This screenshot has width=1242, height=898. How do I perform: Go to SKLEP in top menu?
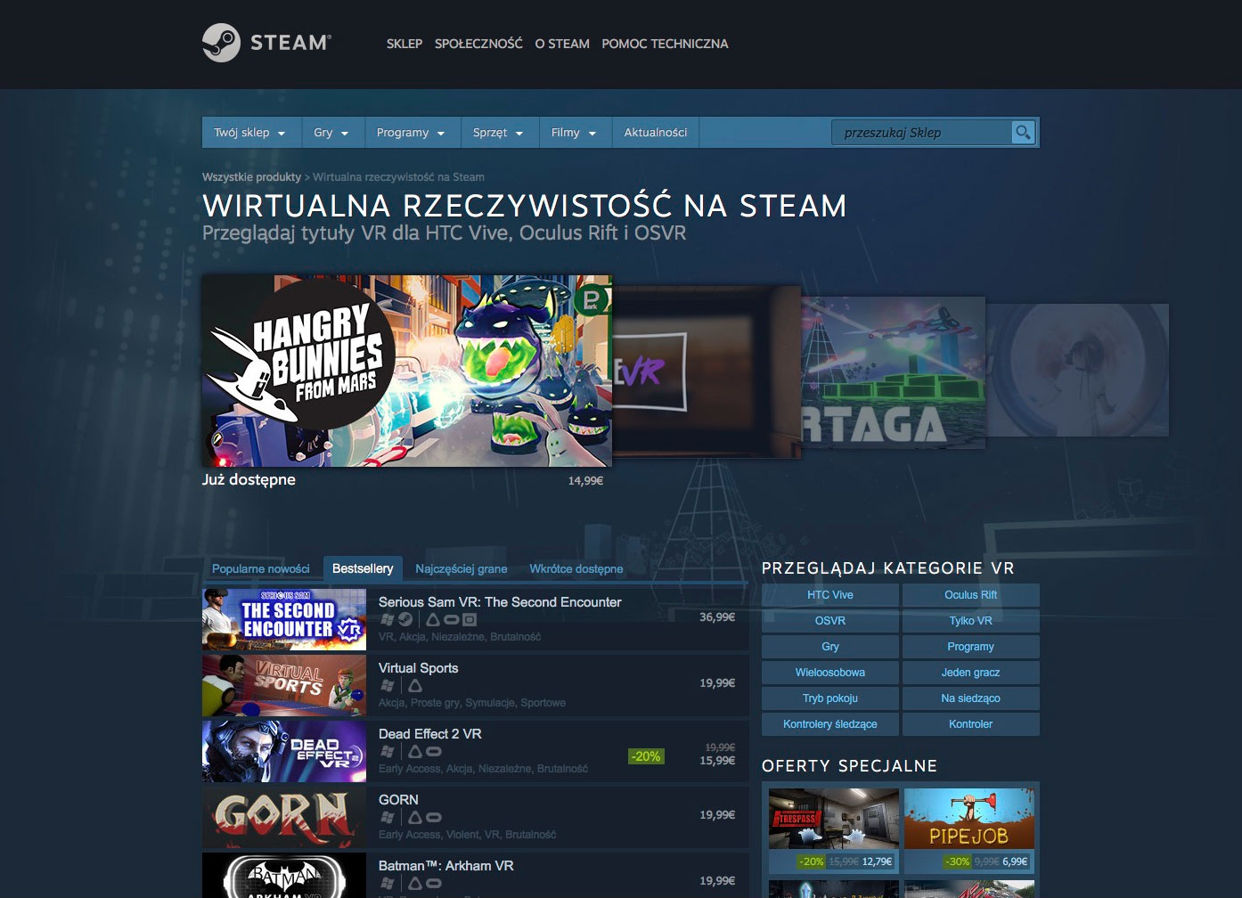(404, 44)
